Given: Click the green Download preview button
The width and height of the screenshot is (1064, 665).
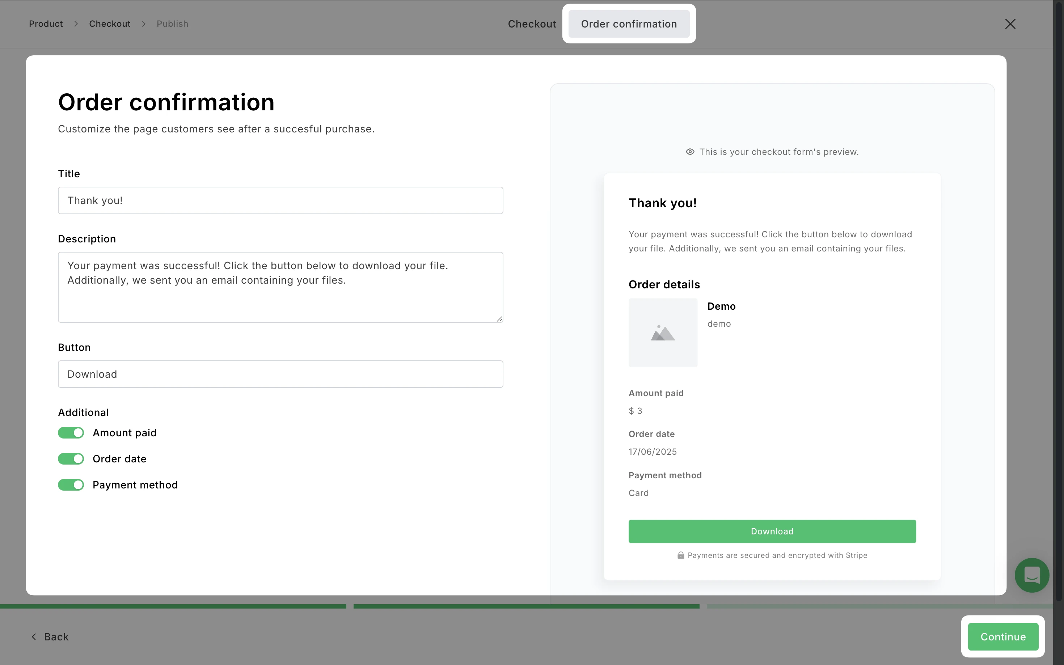Looking at the screenshot, I should (772, 531).
